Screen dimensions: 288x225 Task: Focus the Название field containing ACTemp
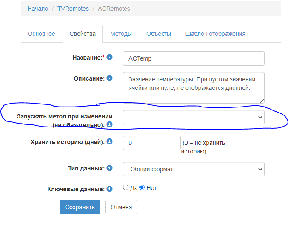coord(194,58)
